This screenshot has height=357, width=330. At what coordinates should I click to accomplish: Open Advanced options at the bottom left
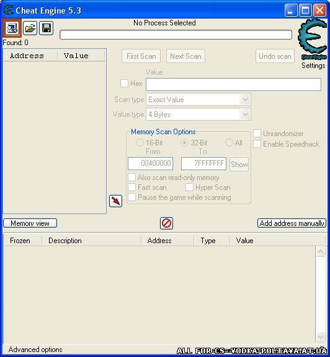pyautogui.click(x=35, y=350)
